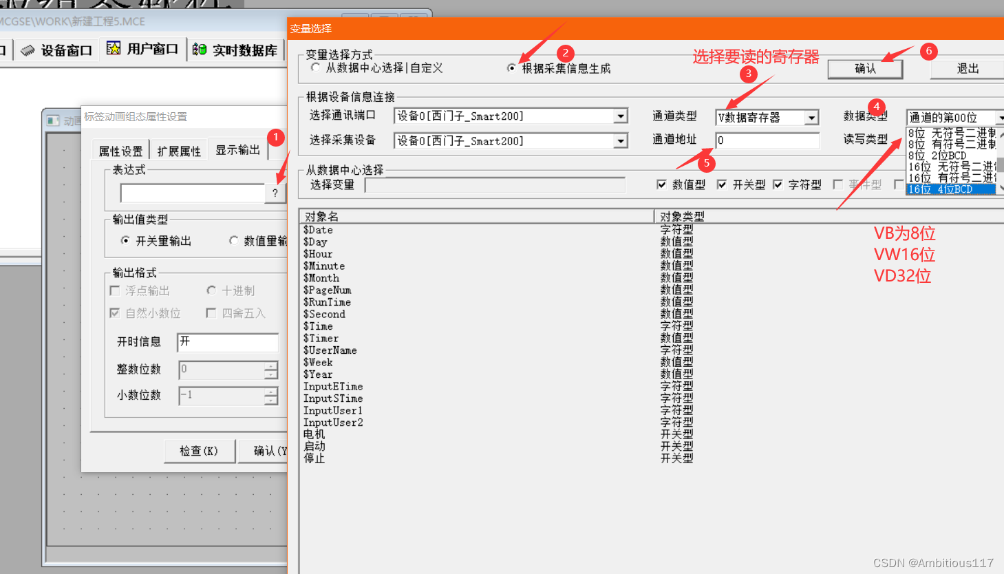
Task: Open the 选择采集设备 dropdown
Action: pos(621,141)
